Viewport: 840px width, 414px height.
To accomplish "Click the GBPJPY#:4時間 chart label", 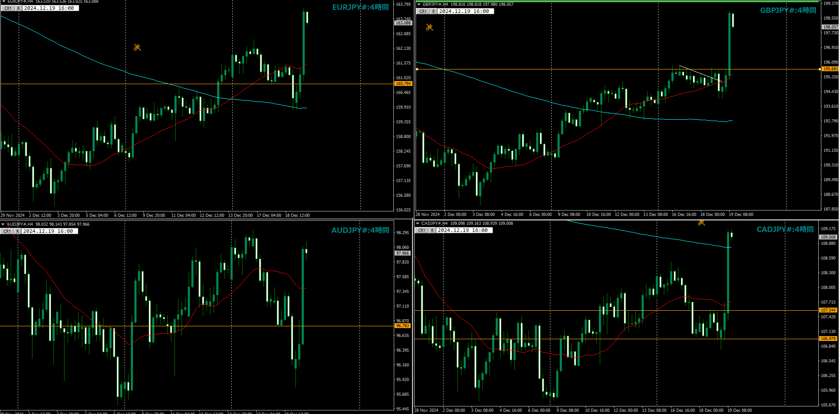I will (x=788, y=10).
